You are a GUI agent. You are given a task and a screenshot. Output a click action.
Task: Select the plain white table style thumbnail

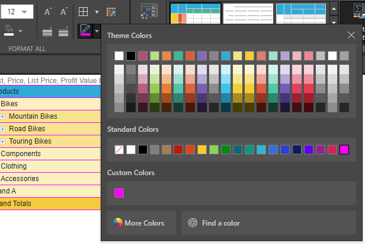click(246, 15)
